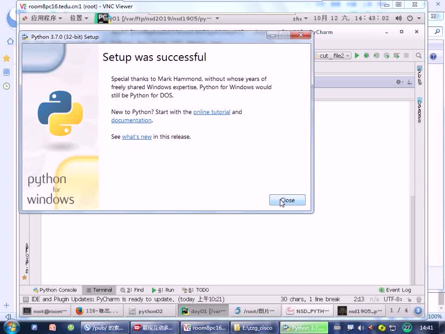Open the 3: Find tool tab
Viewport: 445px width, 334px height.
click(132, 290)
